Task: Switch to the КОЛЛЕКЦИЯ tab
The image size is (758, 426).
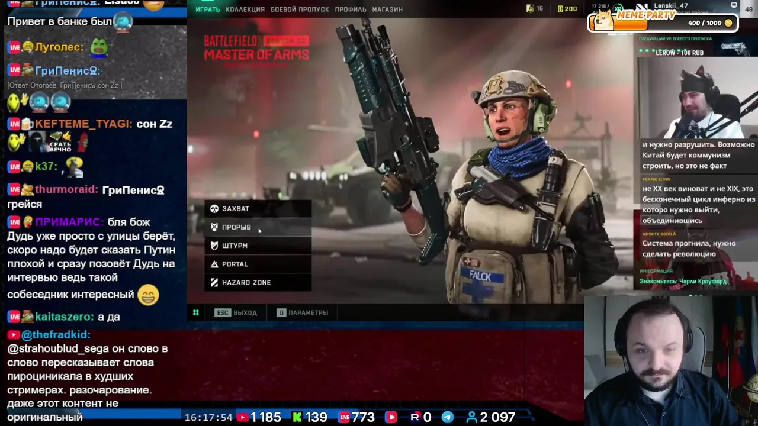Action: (x=245, y=9)
